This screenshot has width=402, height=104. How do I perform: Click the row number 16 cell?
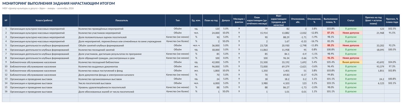[x=6, y=91]
